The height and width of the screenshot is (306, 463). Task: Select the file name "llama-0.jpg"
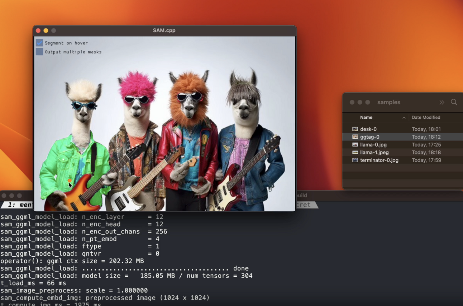pyautogui.click(x=373, y=145)
